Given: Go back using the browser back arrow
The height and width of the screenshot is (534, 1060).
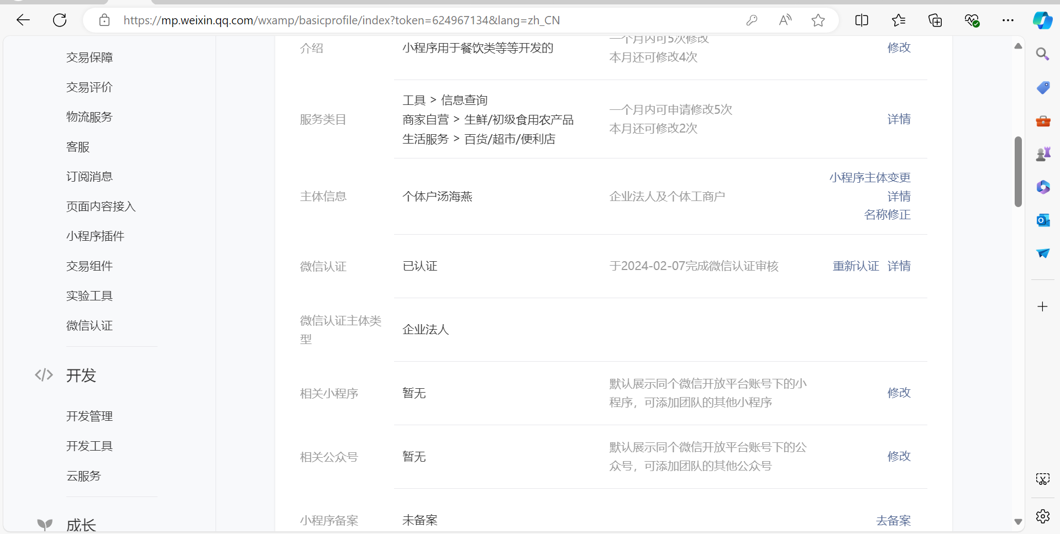Looking at the screenshot, I should click(23, 20).
